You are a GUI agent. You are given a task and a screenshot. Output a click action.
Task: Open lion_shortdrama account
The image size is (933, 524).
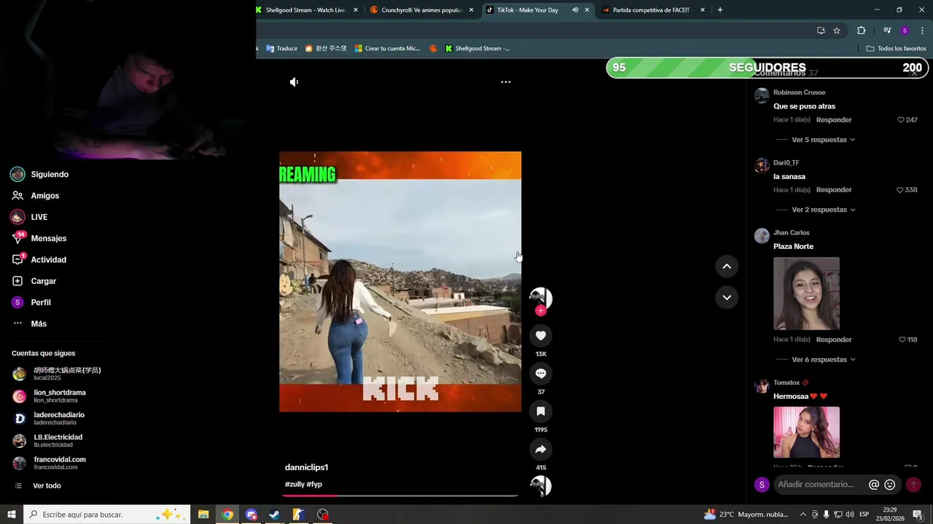pyautogui.click(x=50, y=396)
